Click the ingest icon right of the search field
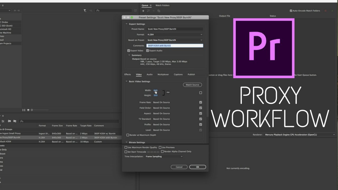Image resolution: width=338 pixels, height=190 pixels. 135,11
